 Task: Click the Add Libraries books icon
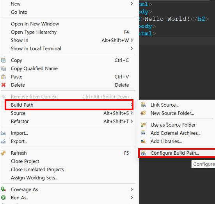[143, 141]
